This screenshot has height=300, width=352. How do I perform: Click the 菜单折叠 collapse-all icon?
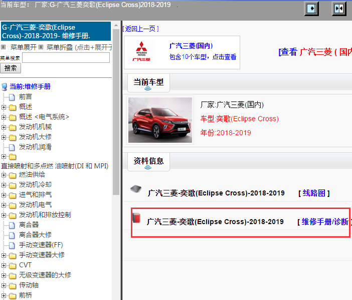[41, 47]
